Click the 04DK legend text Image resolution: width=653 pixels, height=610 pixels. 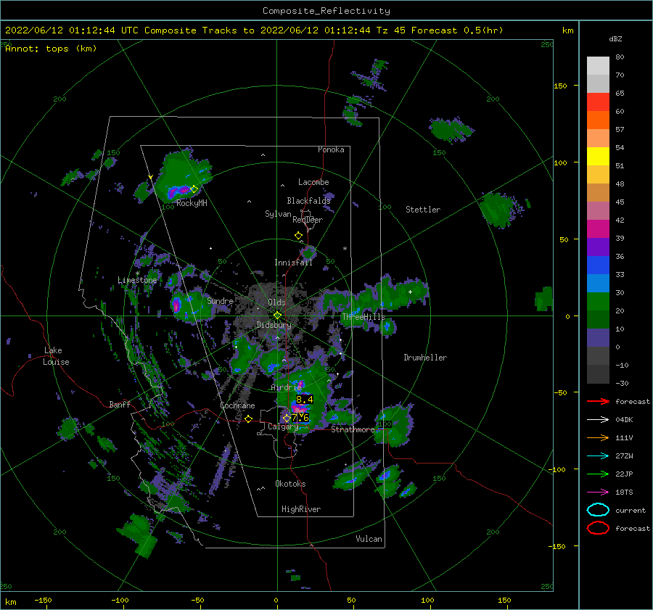pyautogui.click(x=624, y=420)
